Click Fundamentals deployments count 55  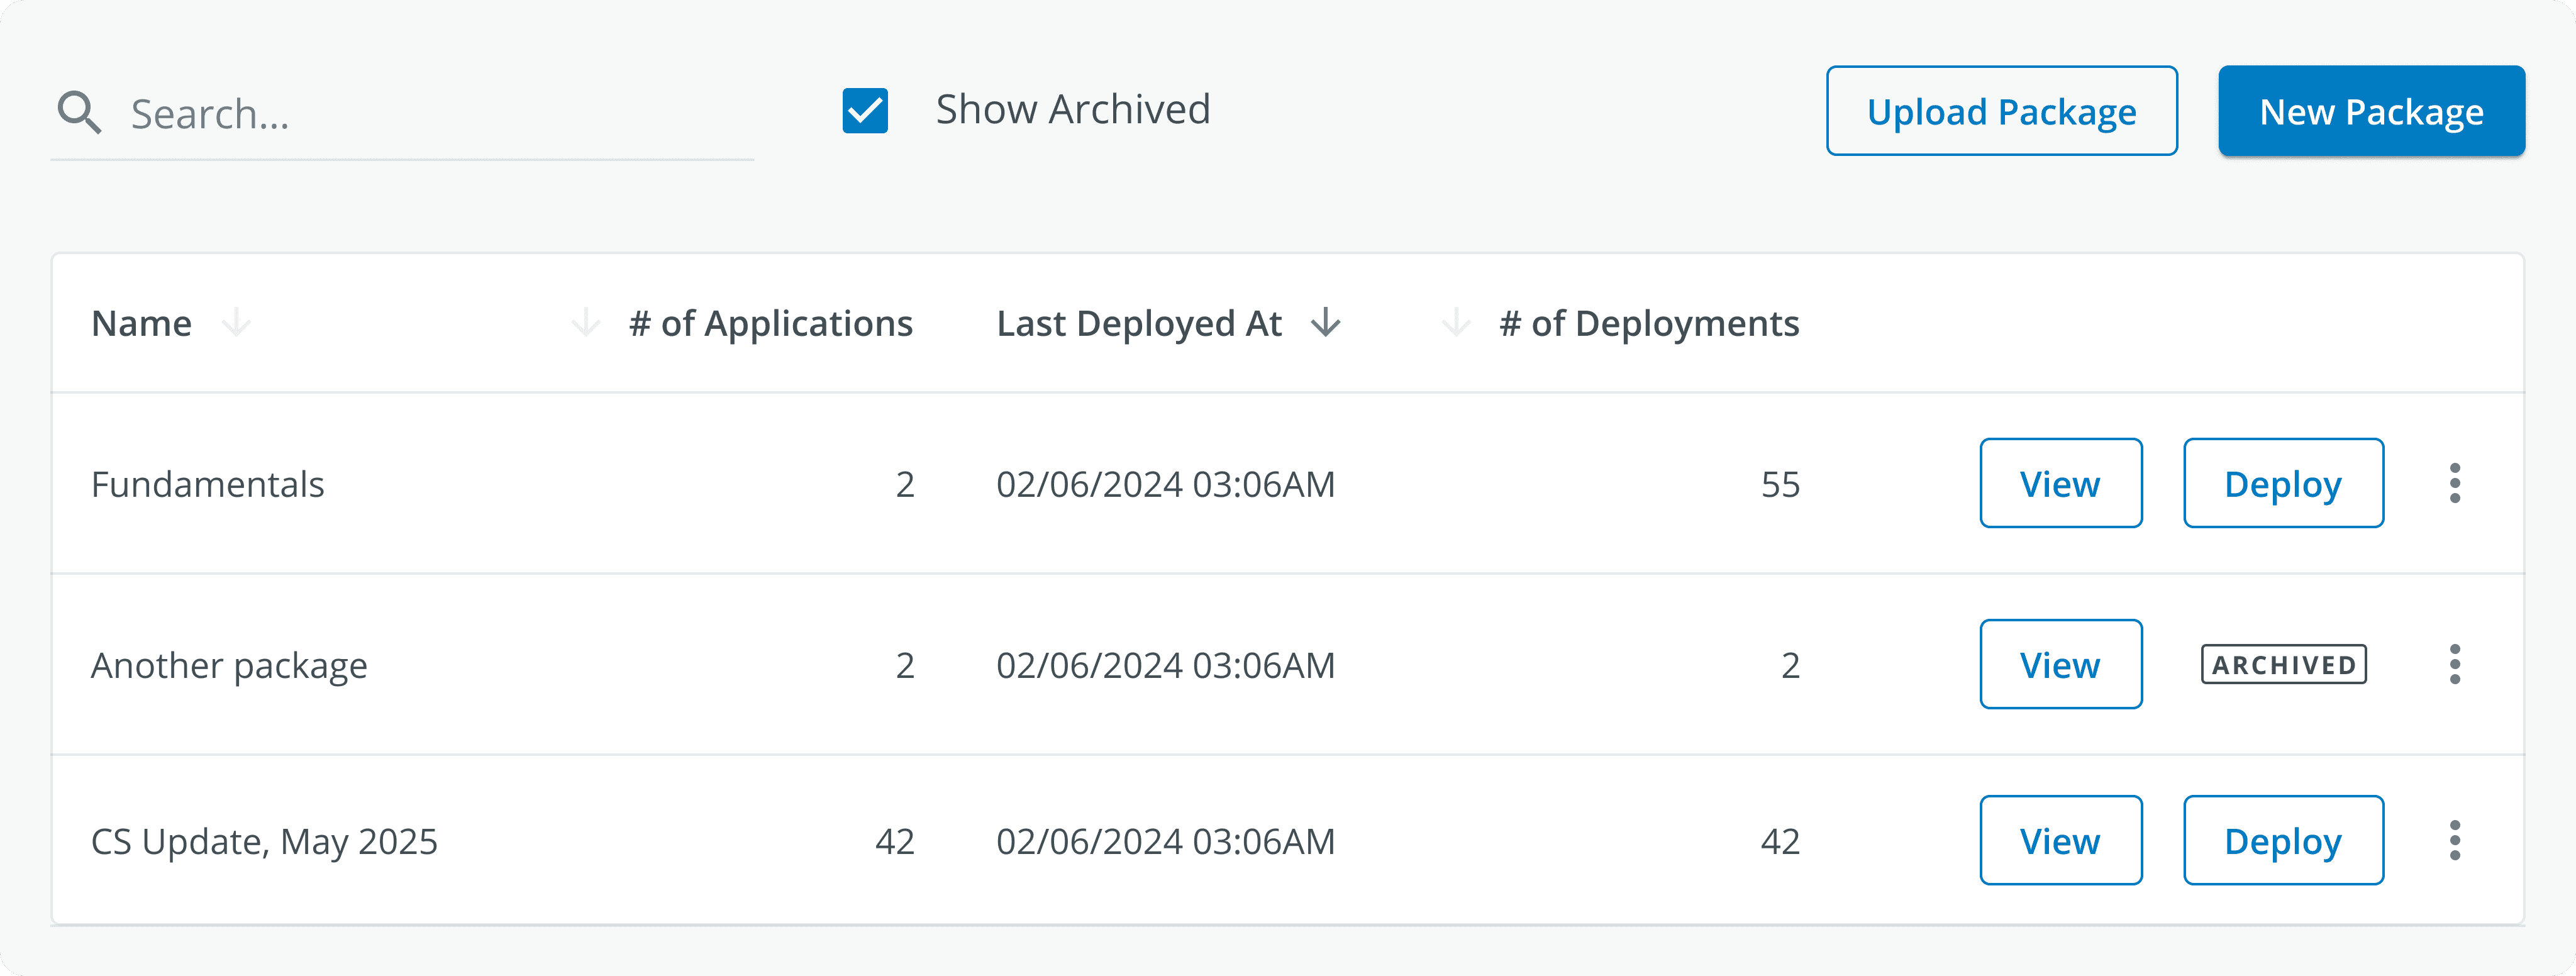point(1780,484)
